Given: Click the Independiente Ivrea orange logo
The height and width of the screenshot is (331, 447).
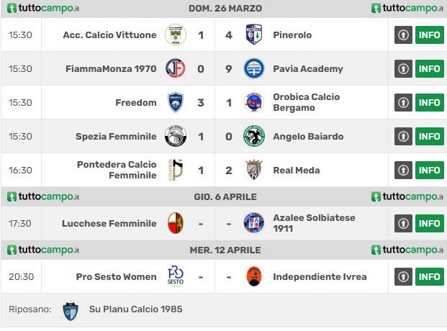Looking at the screenshot, I should pyautogui.click(x=253, y=276).
